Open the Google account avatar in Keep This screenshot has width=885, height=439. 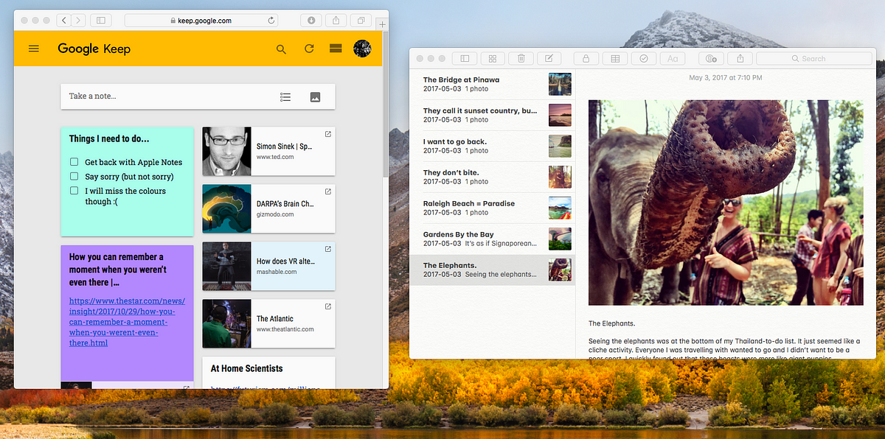[x=362, y=49]
